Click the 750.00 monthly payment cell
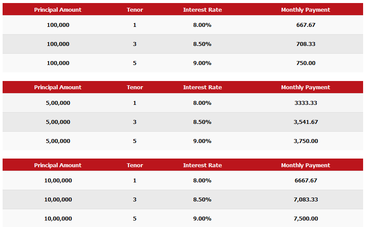 pyautogui.click(x=305, y=63)
